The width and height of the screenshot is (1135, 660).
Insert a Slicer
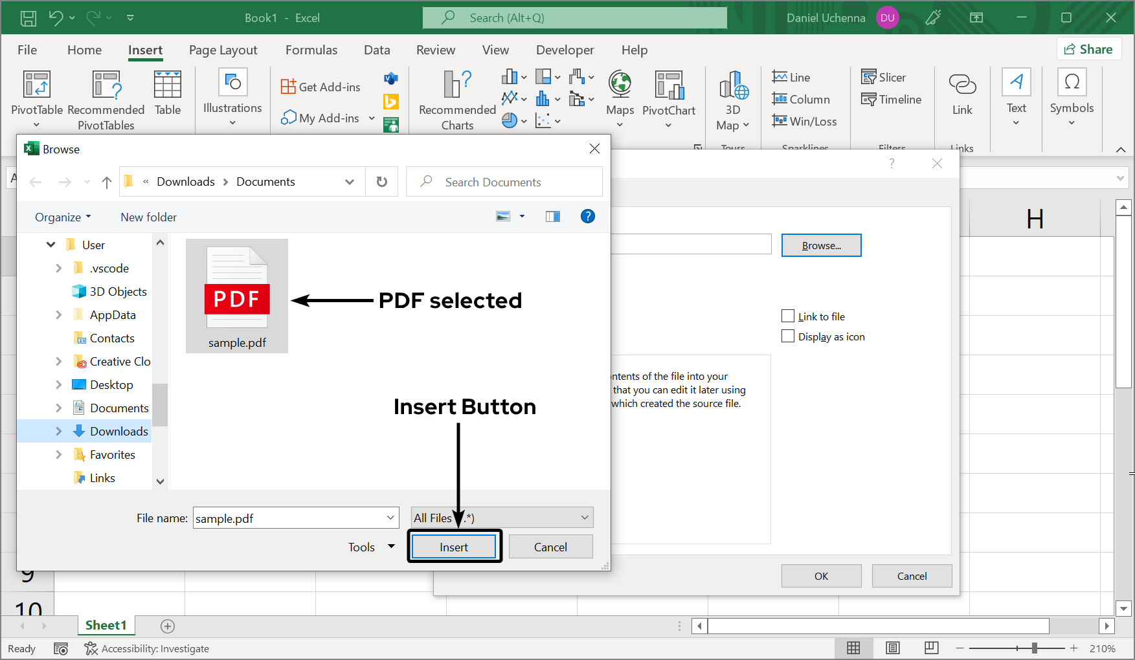(x=884, y=76)
